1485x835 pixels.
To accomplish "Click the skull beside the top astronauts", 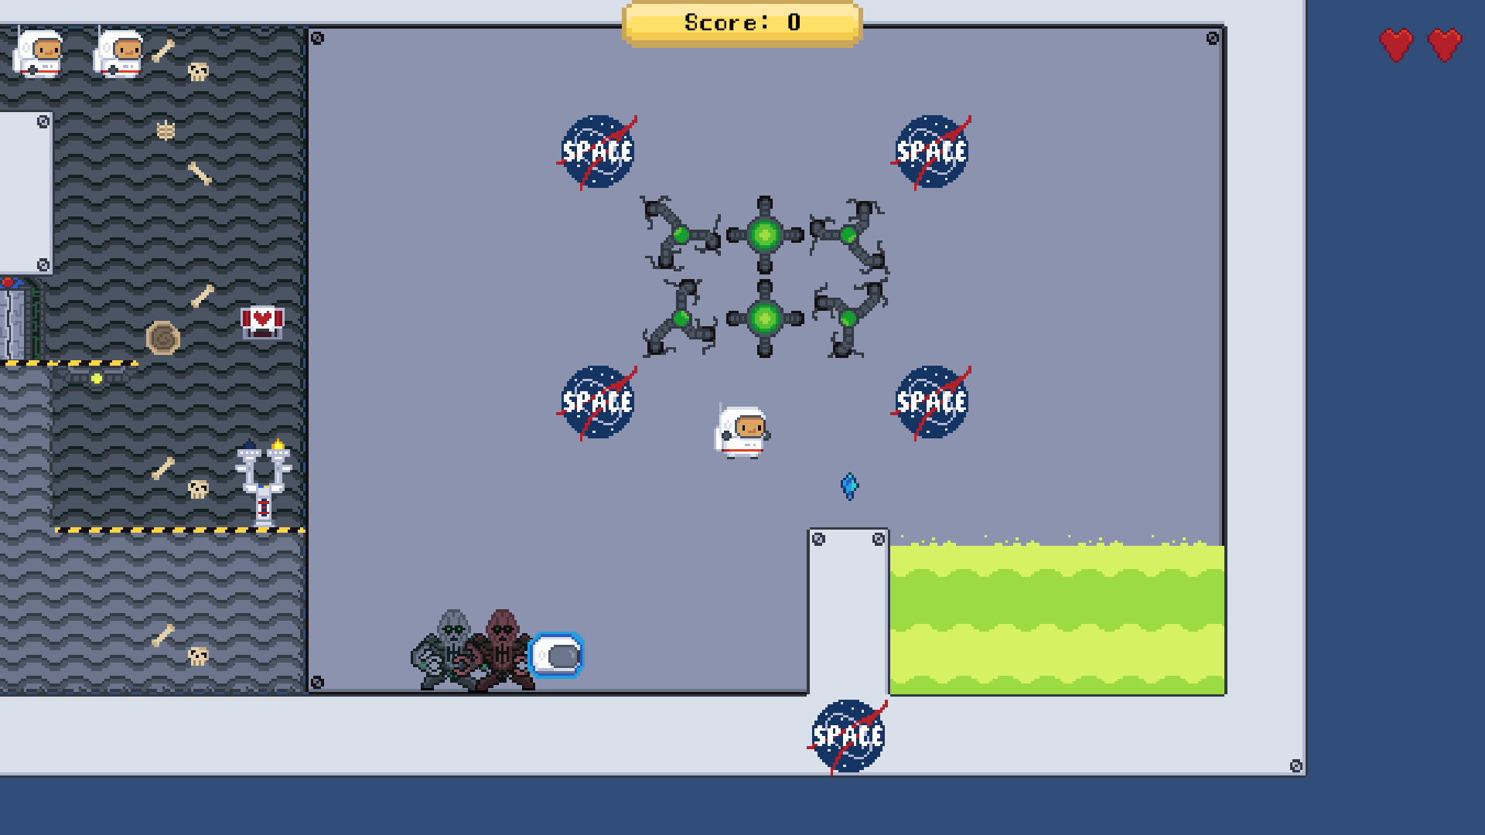I will 199,72.
